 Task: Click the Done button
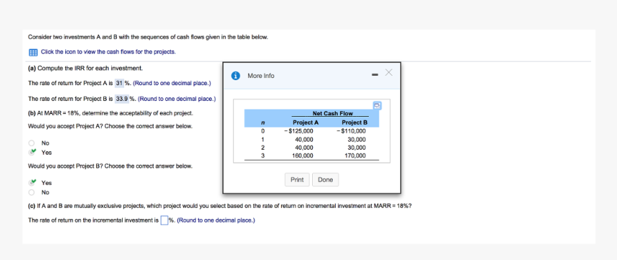pyautogui.click(x=326, y=180)
